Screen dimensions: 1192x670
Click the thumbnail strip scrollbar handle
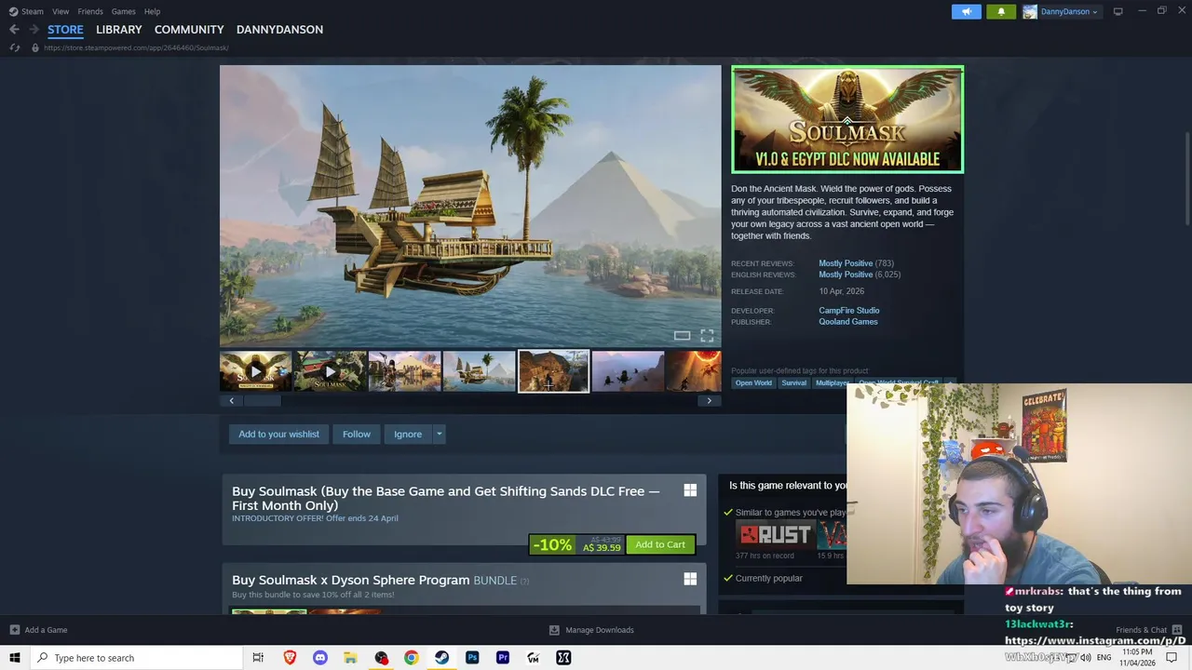coord(263,401)
